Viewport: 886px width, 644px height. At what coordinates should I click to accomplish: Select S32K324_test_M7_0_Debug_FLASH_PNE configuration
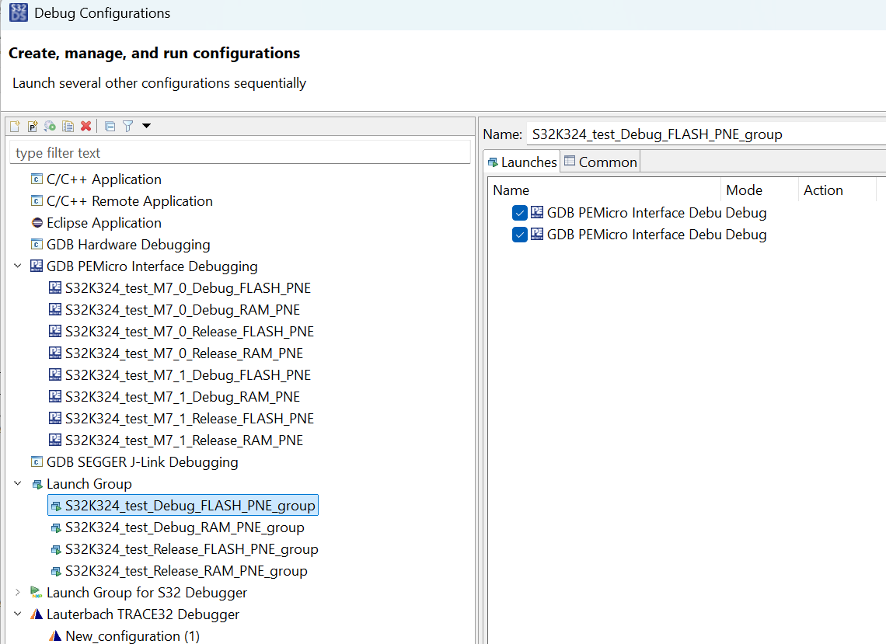point(188,288)
